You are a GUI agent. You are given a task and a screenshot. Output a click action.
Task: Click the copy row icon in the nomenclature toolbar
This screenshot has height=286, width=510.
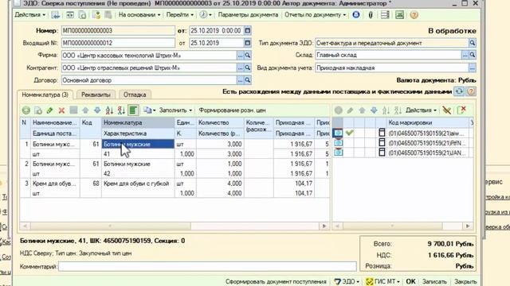[x=38, y=110]
